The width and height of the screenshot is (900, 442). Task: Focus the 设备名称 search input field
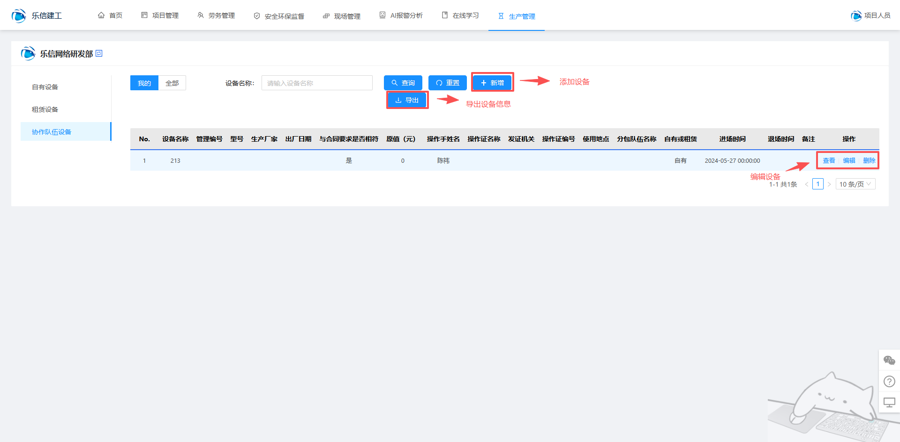317,83
